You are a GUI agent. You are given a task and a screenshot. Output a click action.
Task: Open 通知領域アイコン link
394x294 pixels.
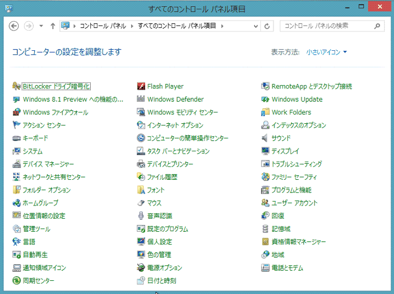(x=45, y=268)
